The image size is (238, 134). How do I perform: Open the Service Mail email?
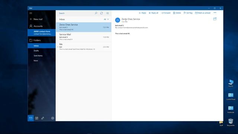click(84, 37)
